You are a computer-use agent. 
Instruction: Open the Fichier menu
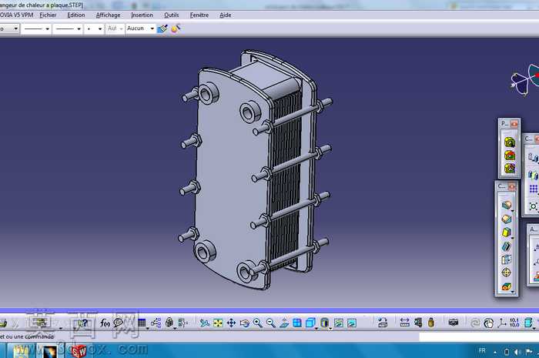pyautogui.click(x=48, y=15)
